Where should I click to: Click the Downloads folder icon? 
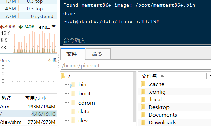[x=143, y=122]
